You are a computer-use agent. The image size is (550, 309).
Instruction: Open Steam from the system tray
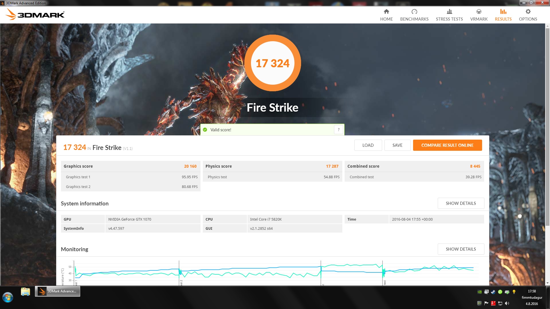click(493, 292)
